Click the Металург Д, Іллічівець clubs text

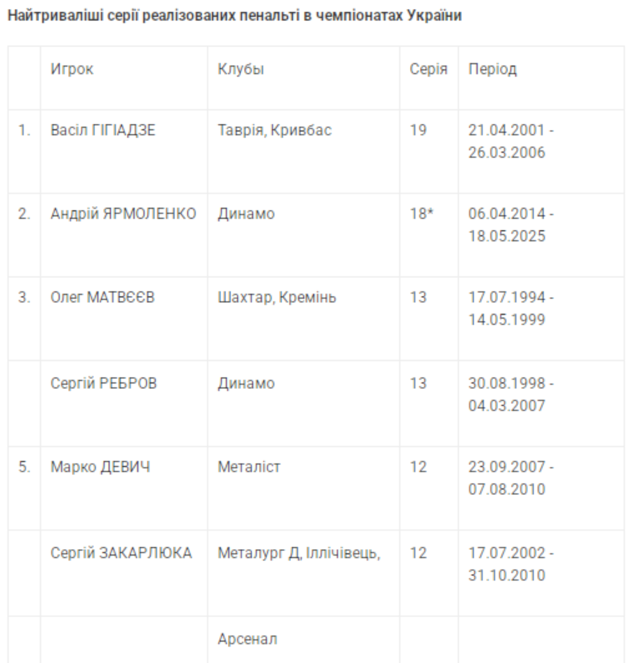298,553
